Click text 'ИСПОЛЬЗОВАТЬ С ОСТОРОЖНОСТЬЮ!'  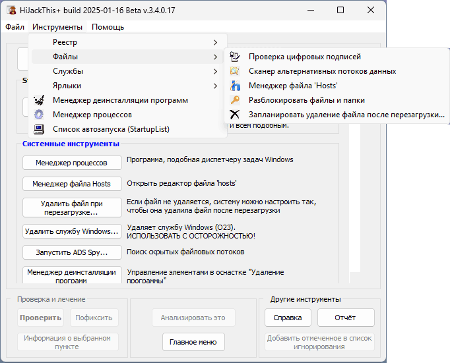point(191,236)
